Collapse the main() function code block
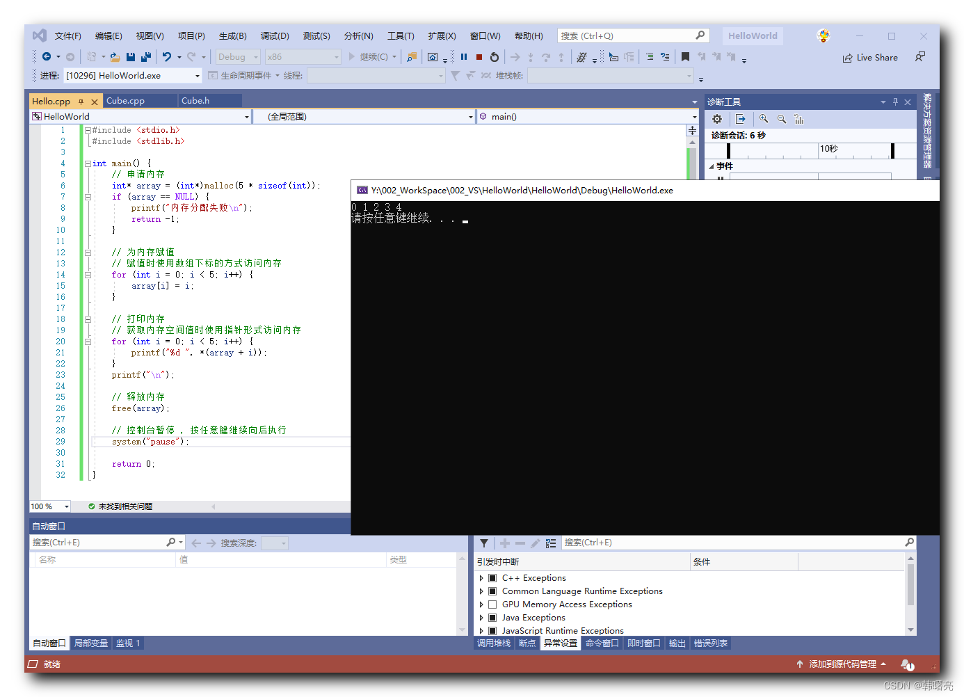Viewport: 964px width, 697px height. tap(88, 163)
